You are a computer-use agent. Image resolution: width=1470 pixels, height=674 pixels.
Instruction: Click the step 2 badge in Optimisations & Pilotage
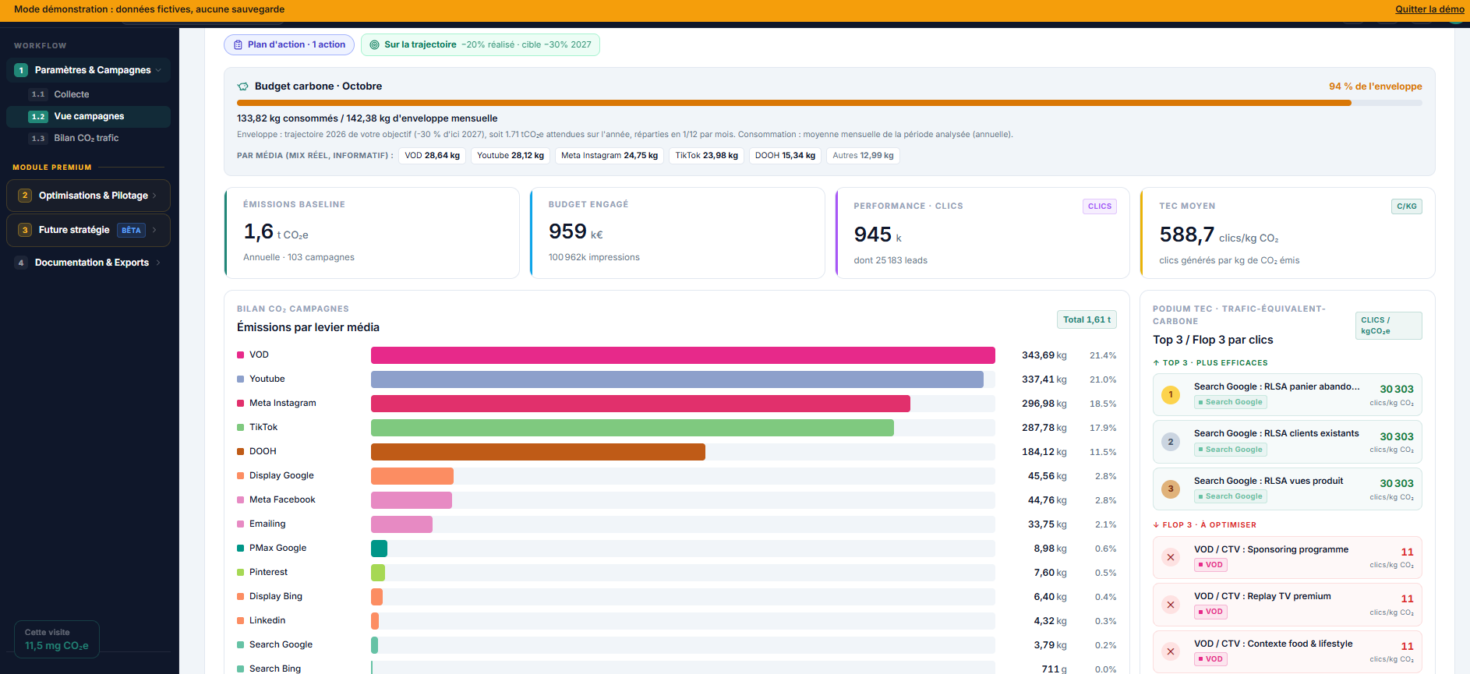(25, 196)
